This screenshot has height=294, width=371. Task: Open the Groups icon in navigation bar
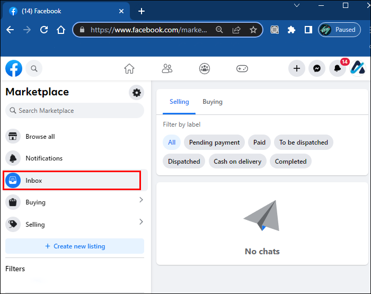[x=205, y=68]
